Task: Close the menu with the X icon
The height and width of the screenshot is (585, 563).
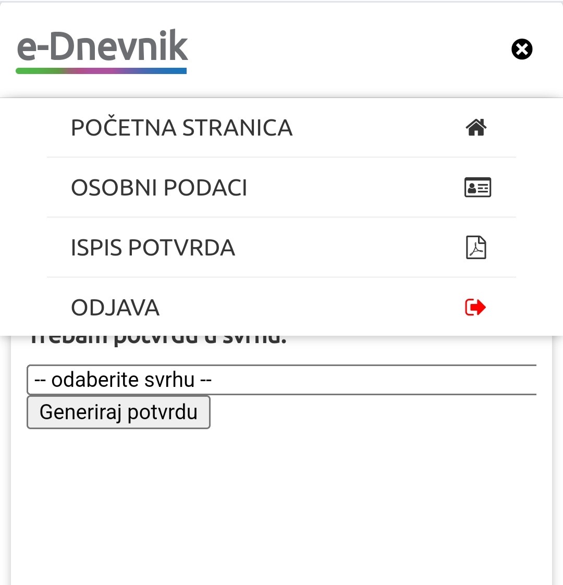Action: (522, 49)
